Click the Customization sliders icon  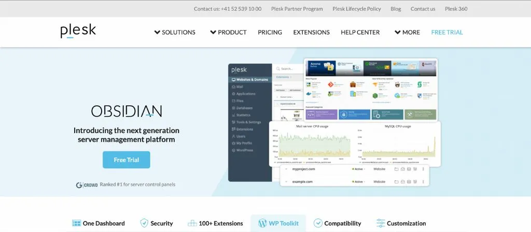(x=381, y=223)
